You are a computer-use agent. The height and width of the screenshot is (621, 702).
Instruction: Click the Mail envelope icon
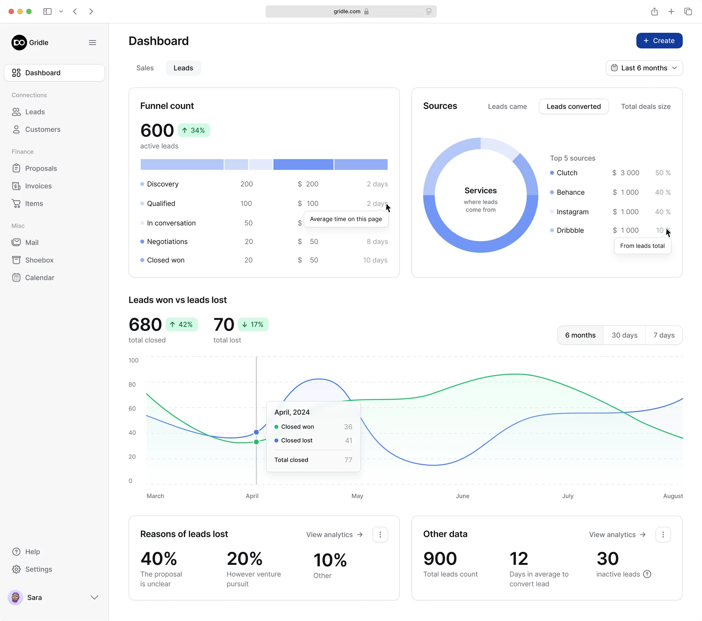point(16,242)
